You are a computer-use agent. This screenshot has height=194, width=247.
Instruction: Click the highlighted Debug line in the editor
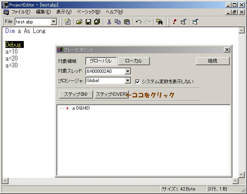tap(14, 44)
